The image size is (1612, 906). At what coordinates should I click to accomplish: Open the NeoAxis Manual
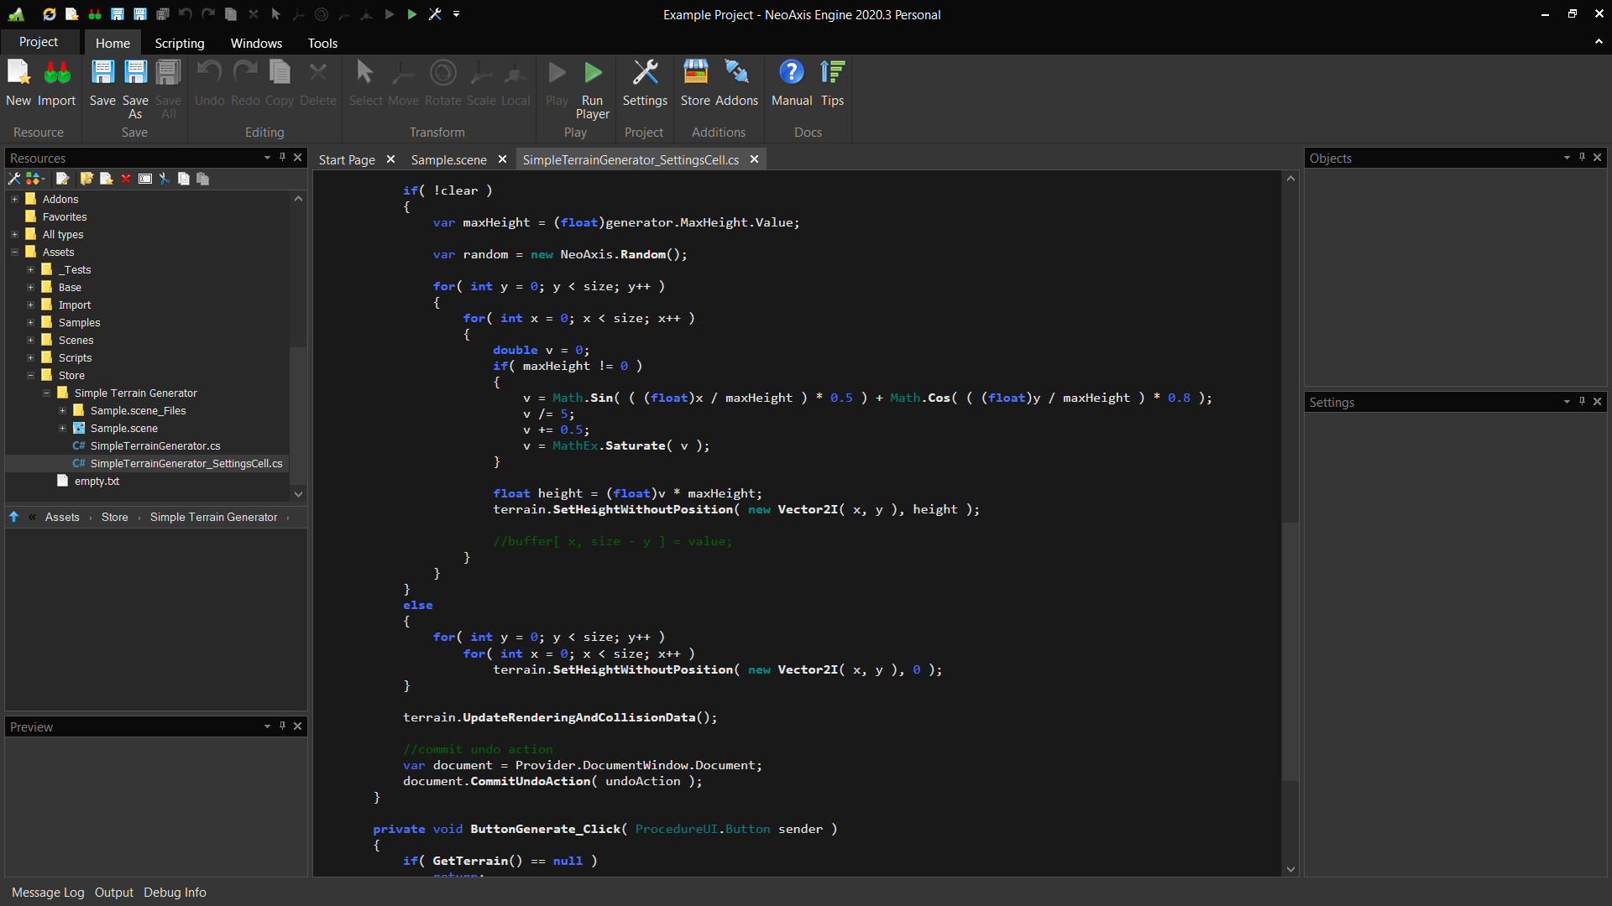coord(791,84)
